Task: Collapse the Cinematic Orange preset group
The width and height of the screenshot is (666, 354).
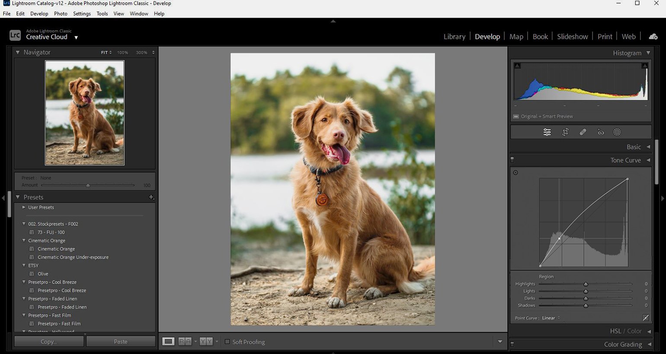Action: tap(24, 240)
